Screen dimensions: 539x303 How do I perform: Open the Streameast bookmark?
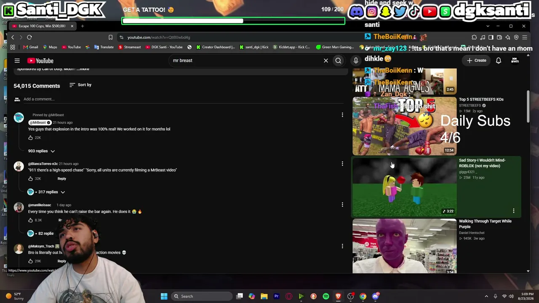(130, 47)
